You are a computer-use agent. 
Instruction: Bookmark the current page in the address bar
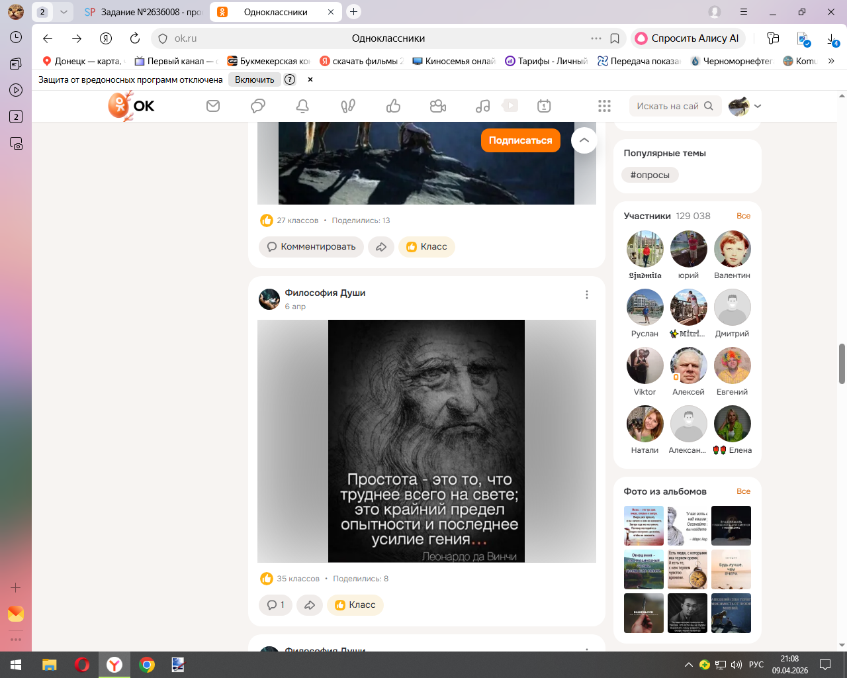pos(615,38)
